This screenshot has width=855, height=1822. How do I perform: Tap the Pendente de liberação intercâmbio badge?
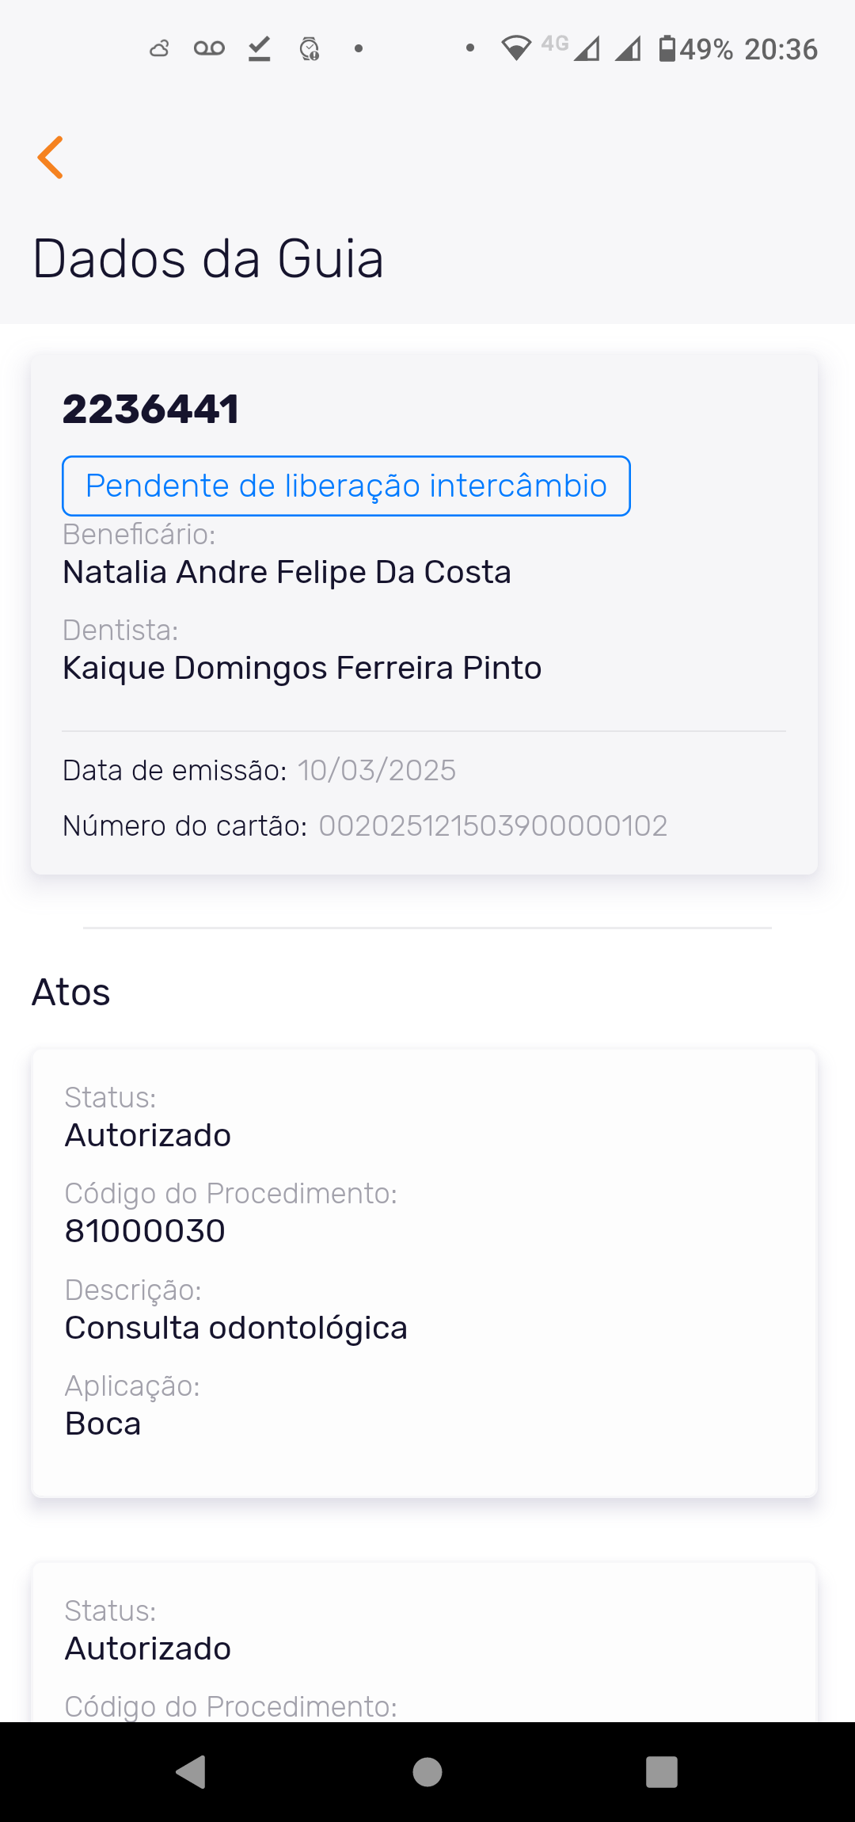tap(346, 486)
